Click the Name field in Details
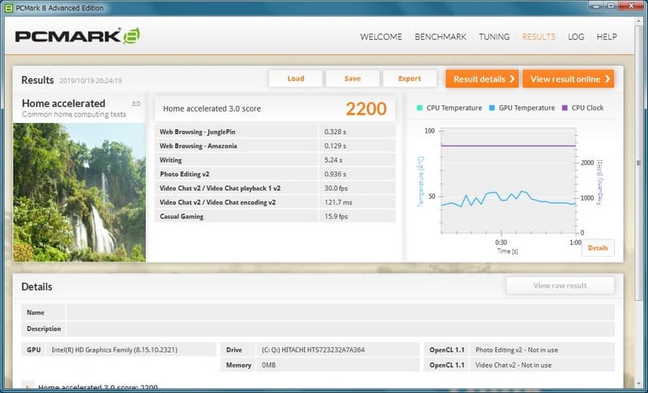Image resolution: width=648 pixels, height=393 pixels. click(x=340, y=312)
